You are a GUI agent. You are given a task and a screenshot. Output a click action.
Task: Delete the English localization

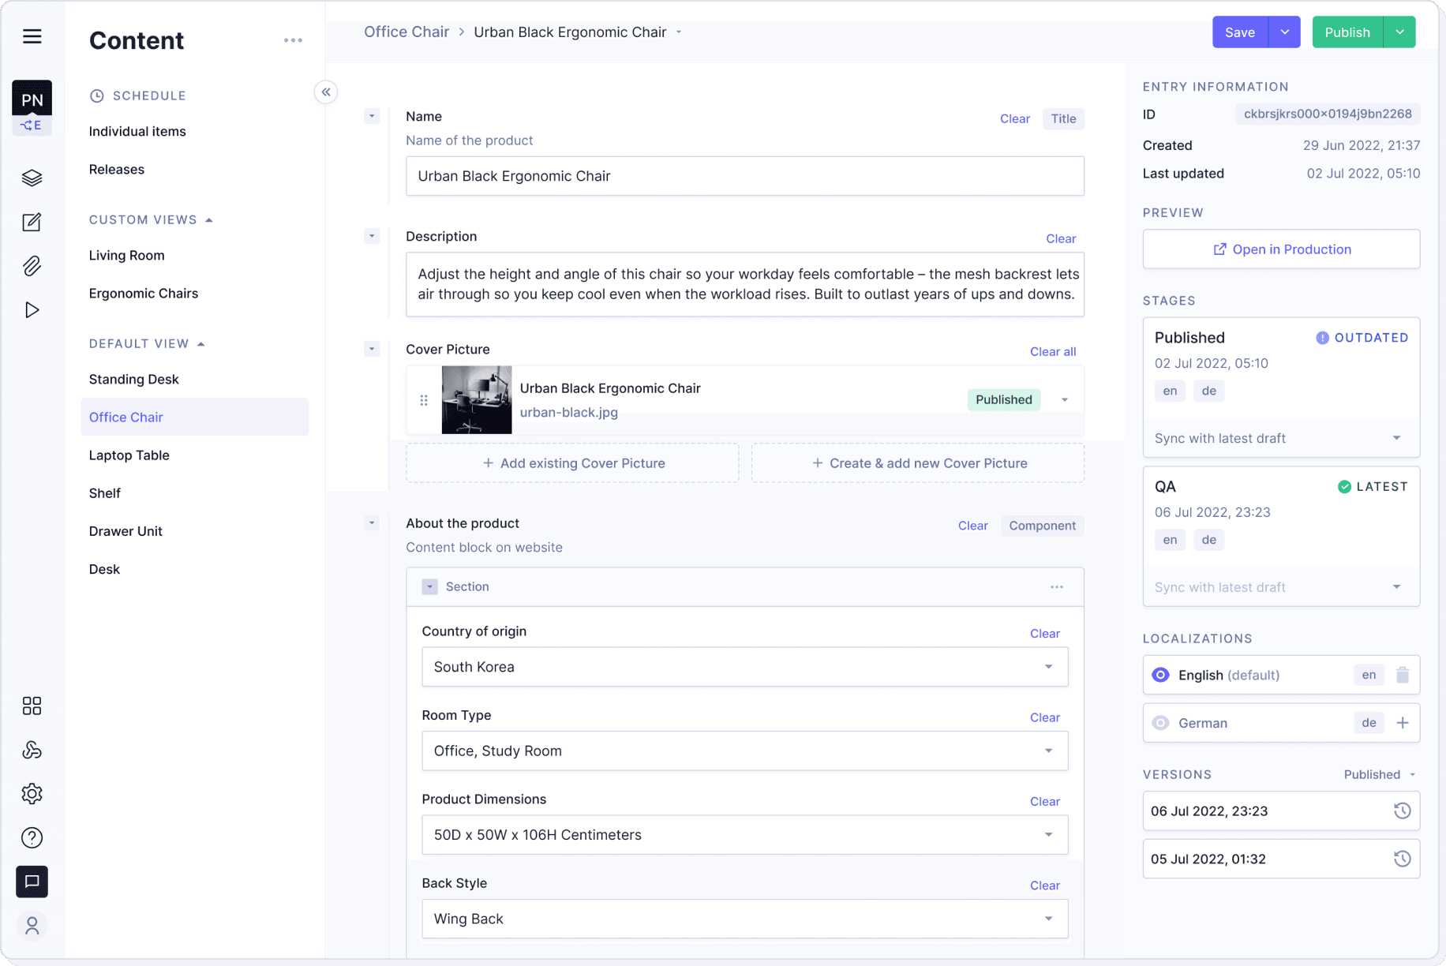point(1402,676)
